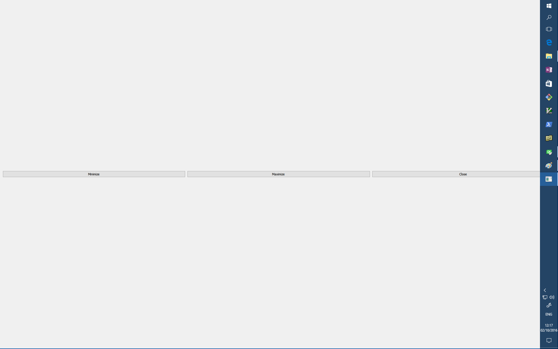Open Windows Start menu
Viewport: 558px width, 349px height.
tap(549, 6)
